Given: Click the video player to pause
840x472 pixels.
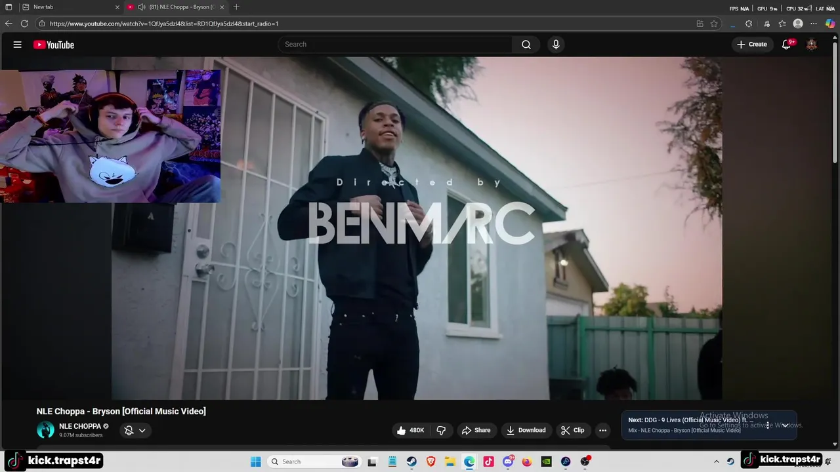Looking at the screenshot, I should (x=417, y=228).
